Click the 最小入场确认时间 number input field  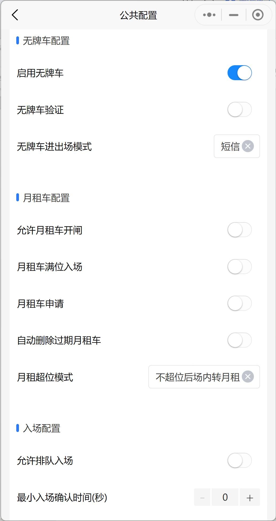[x=225, y=497]
